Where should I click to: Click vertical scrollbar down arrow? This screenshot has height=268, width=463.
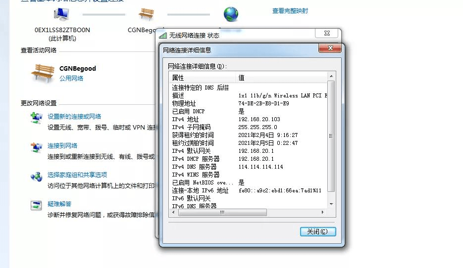coord(331,204)
